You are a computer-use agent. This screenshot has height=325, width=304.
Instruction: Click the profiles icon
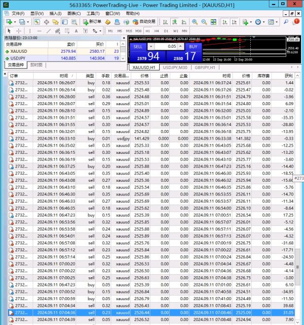click(x=22, y=22)
